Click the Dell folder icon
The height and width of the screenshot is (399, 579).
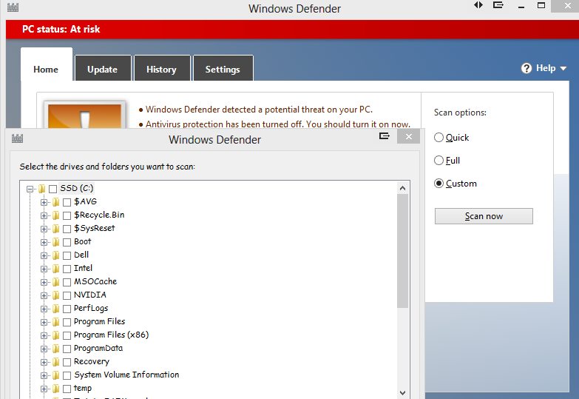coord(55,255)
